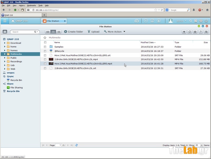
Task: Toggle the left folder panel icon
Action: click(5, 32)
